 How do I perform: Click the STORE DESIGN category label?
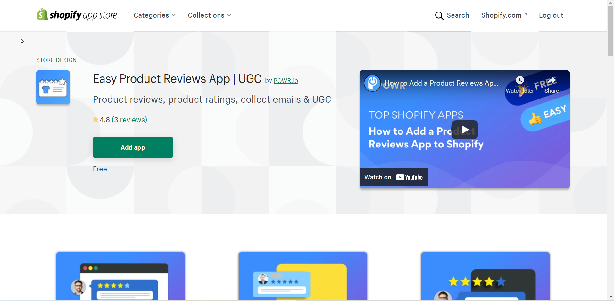pos(56,60)
